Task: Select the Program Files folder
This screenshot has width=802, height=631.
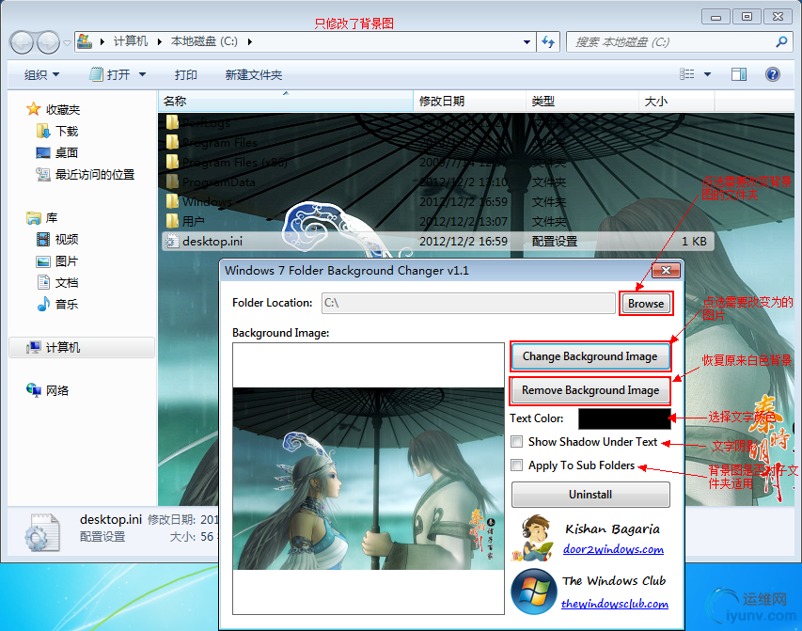Action: pos(212,143)
